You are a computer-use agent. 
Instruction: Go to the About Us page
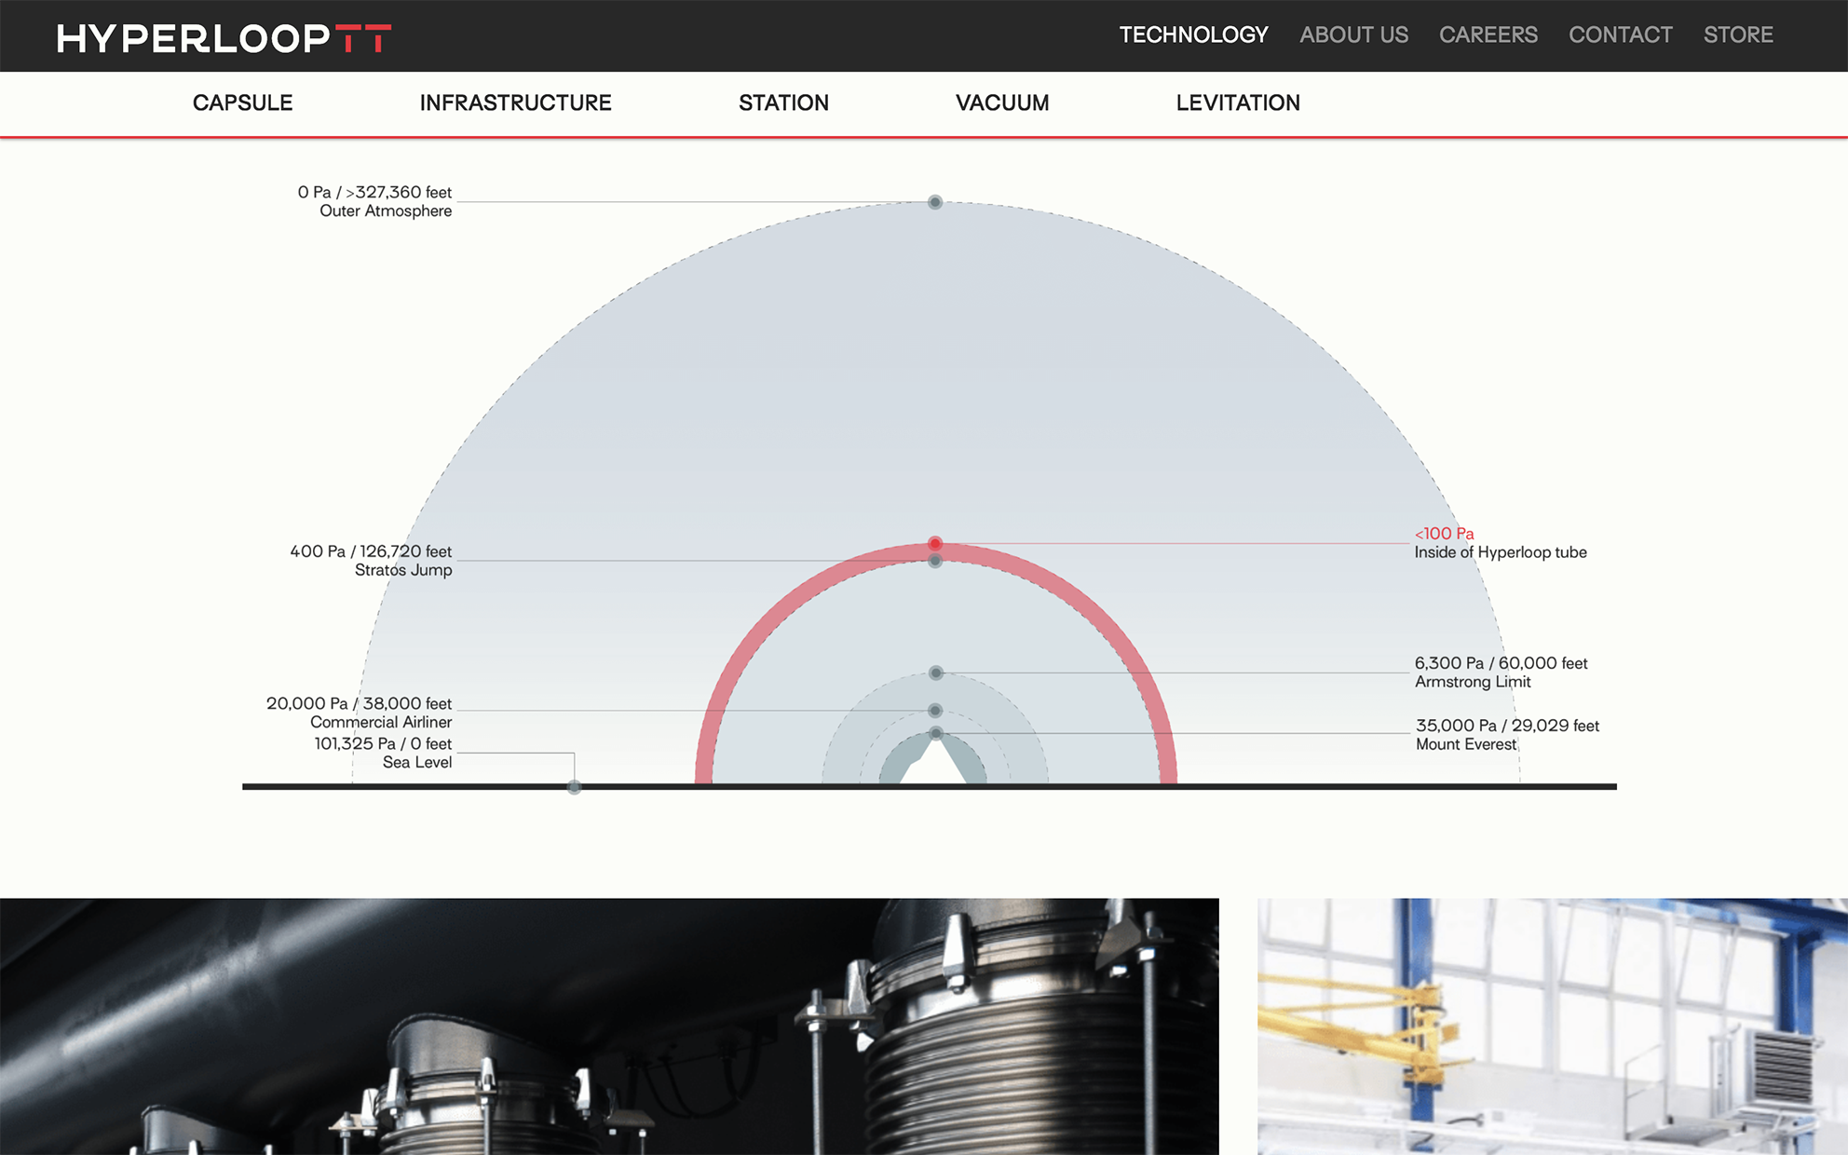[1353, 35]
